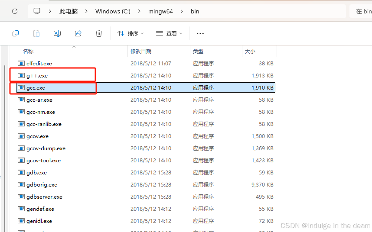Click the search box for bin folder
The image size is (372, 232).
pos(361,11)
